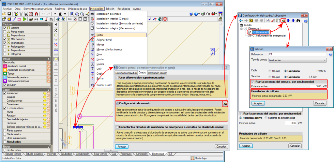Switch to the Iluminación bottom tab
Viewport: 334px width, 162px height.
(x=142, y=154)
